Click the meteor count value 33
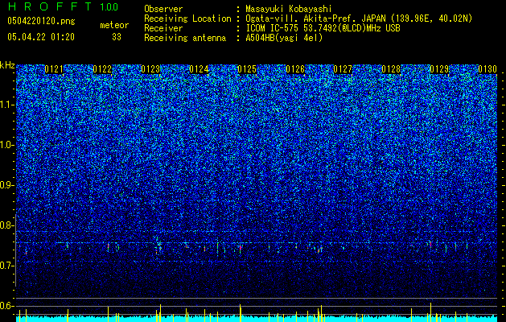The width and height of the screenshot is (506, 322). pyautogui.click(x=117, y=37)
